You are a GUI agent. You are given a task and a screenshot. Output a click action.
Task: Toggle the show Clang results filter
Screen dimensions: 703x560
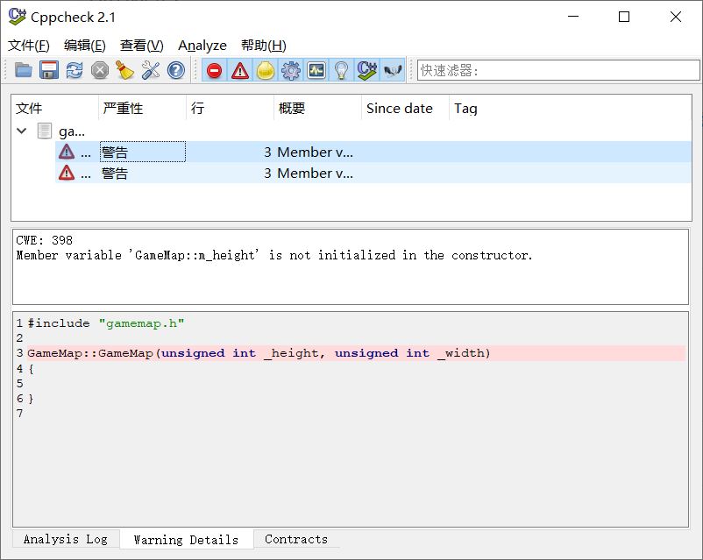pyautogui.click(x=393, y=70)
